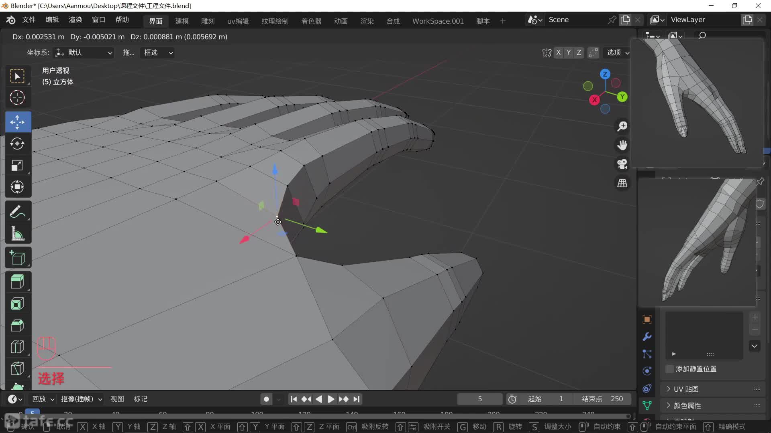This screenshot has width=771, height=433.
Task: Toggle camera view icon
Action: point(622,164)
